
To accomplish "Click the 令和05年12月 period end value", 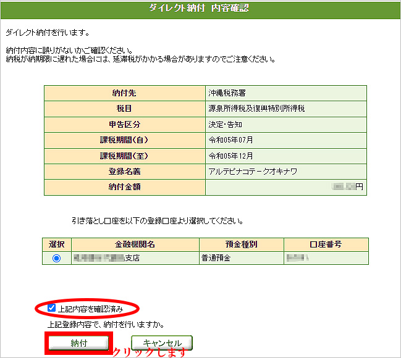I will point(231,156).
